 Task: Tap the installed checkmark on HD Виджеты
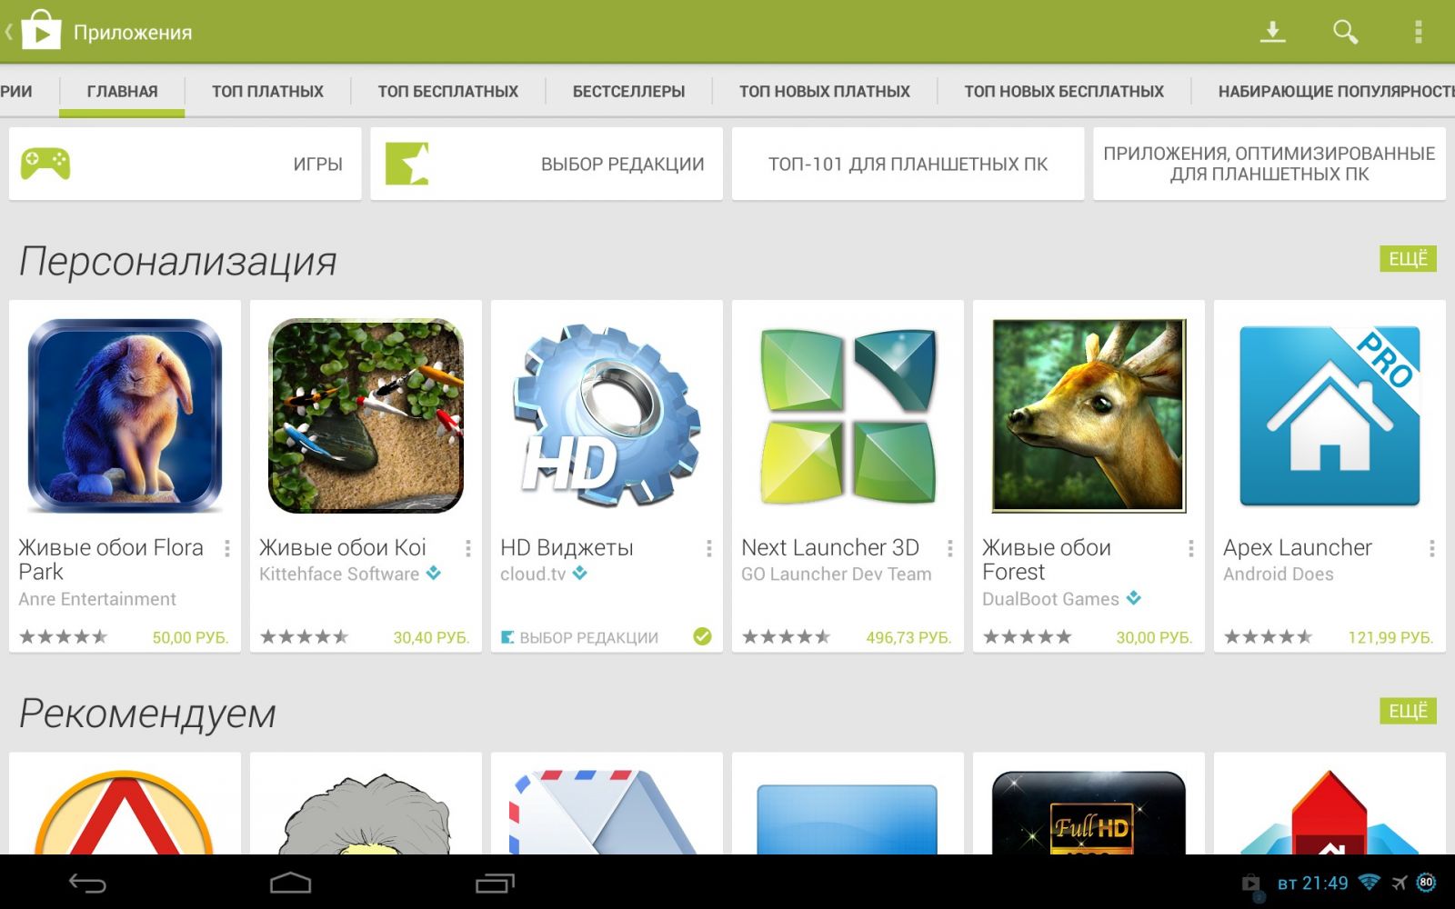(702, 636)
